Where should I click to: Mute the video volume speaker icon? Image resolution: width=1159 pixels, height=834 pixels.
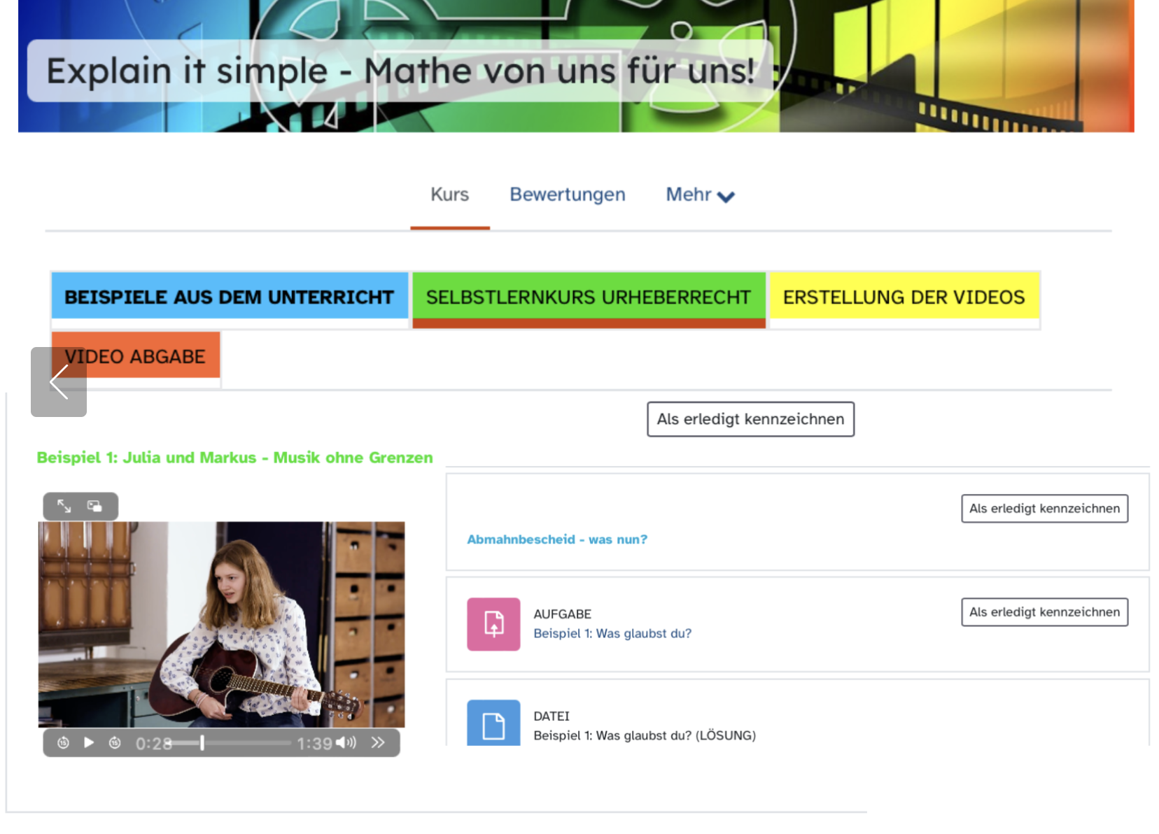346,743
